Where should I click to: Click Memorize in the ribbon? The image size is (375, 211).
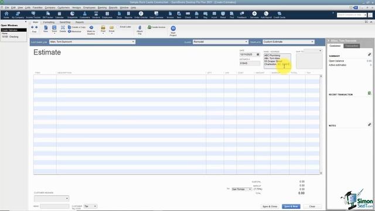(x=74, y=31)
